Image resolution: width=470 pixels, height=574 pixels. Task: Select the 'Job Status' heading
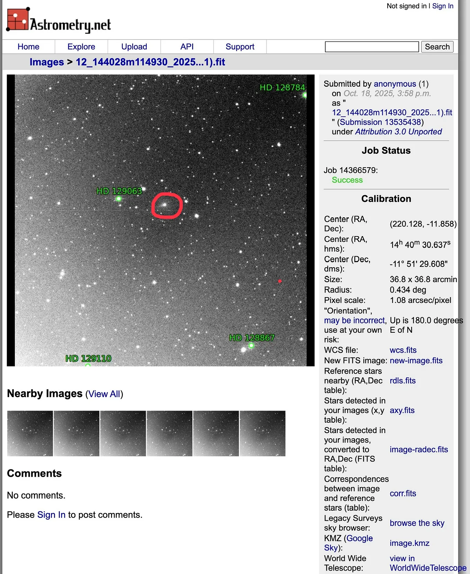pos(386,151)
